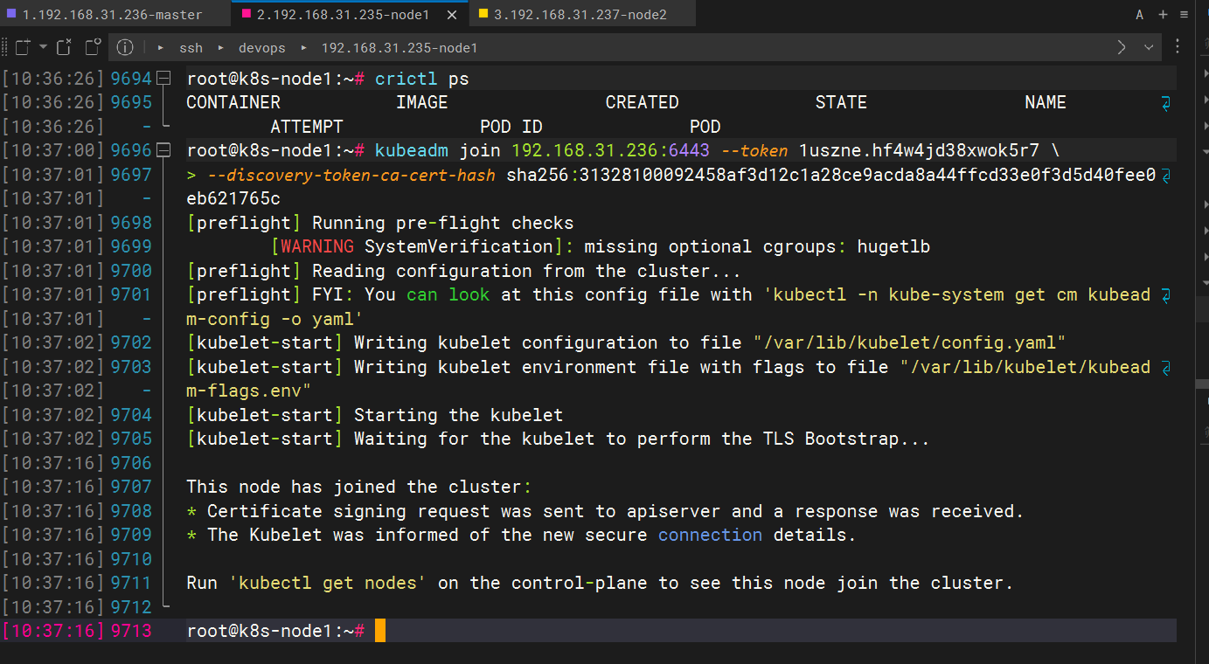The width and height of the screenshot is (1209, 664).
Task: Focus the terminal prompt at orange cursor
Action: [380, 630]
